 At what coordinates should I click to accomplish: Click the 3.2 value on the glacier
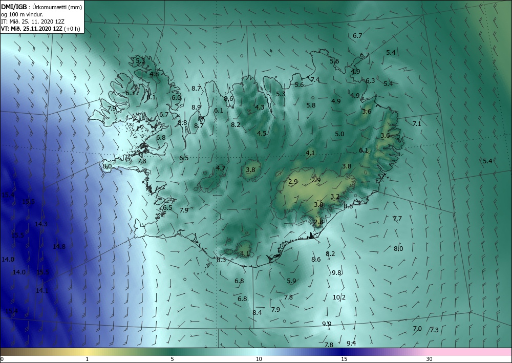click(x=335, y=197)
